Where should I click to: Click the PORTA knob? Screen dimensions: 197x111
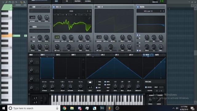click(x=150, y=100)
